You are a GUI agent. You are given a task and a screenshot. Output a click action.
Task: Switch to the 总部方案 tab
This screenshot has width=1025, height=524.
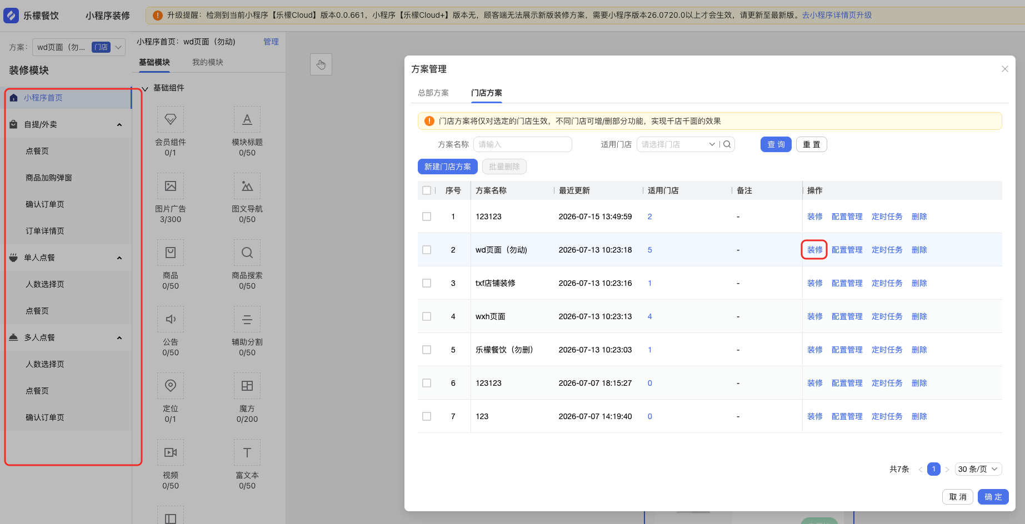point(433,93)
